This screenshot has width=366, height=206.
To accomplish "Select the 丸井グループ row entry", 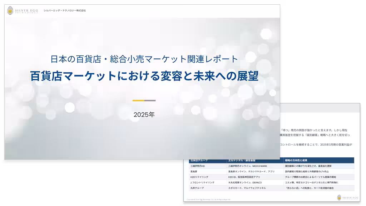I will (199, 188).
